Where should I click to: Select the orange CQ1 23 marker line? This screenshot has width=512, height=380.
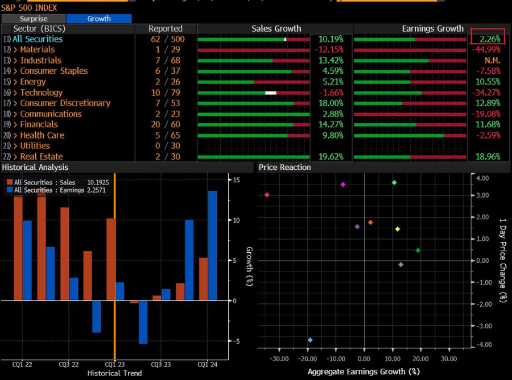(114, 266)
